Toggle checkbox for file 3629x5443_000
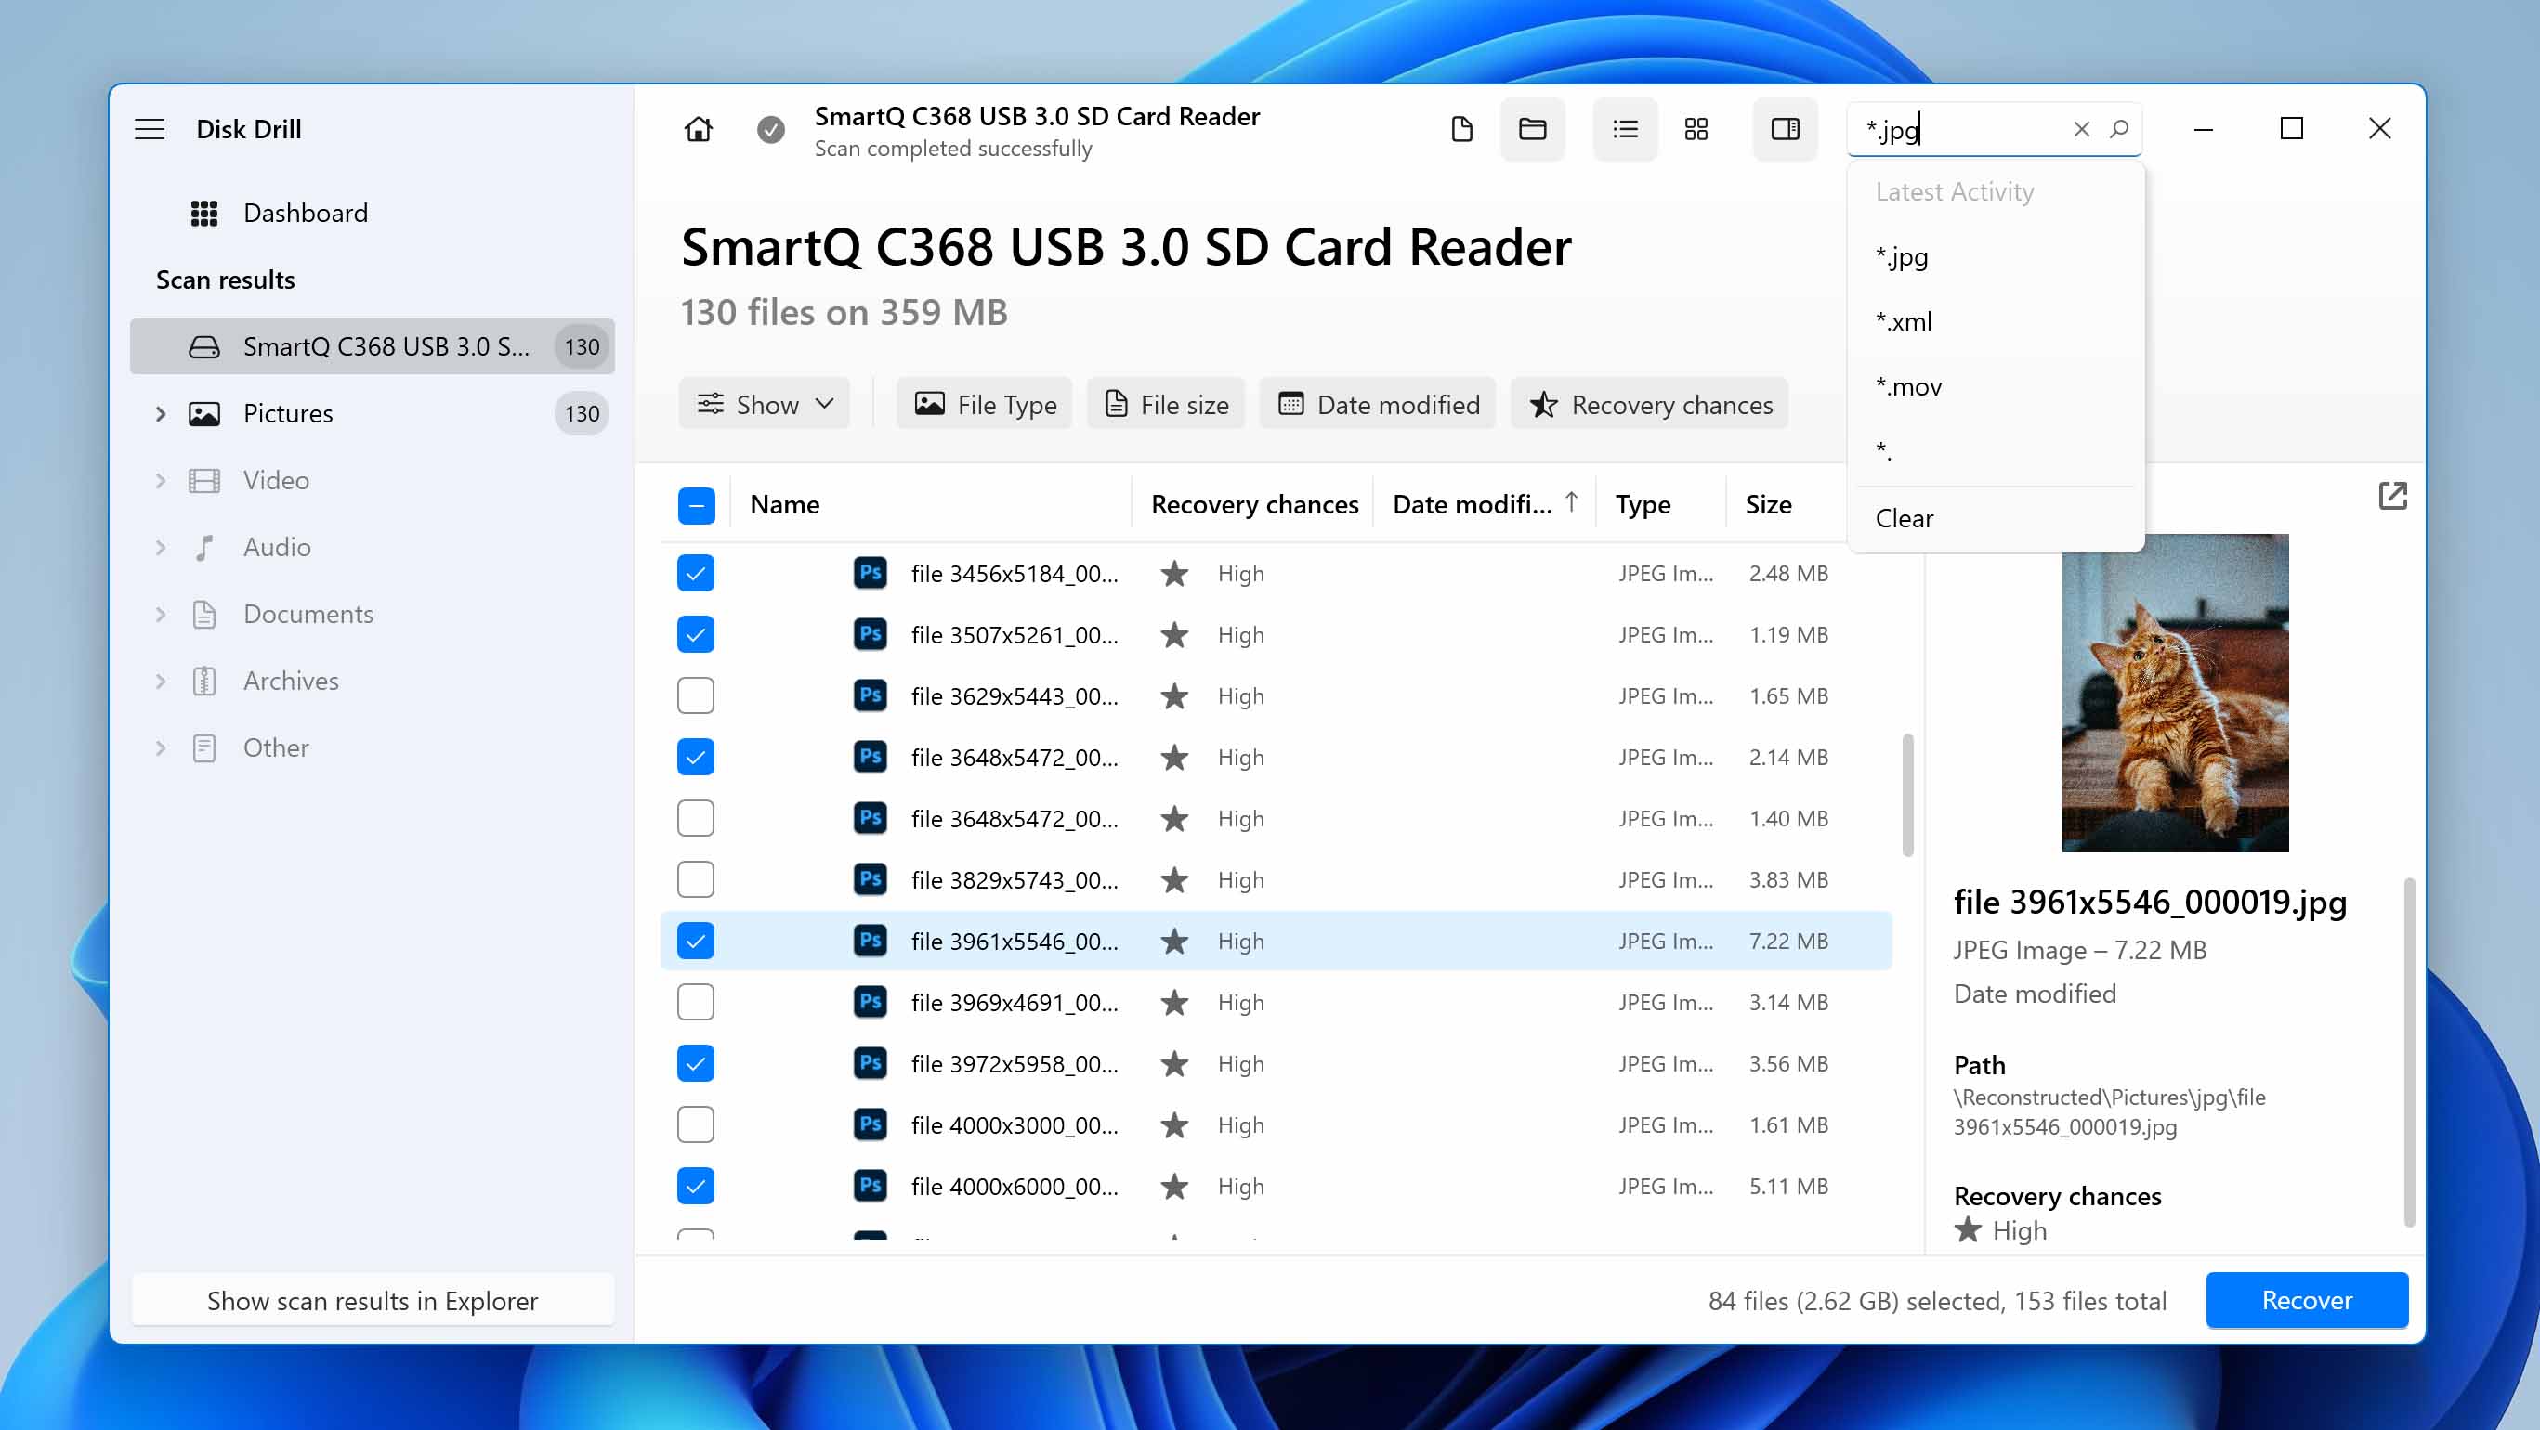 [x=696, y=695]
